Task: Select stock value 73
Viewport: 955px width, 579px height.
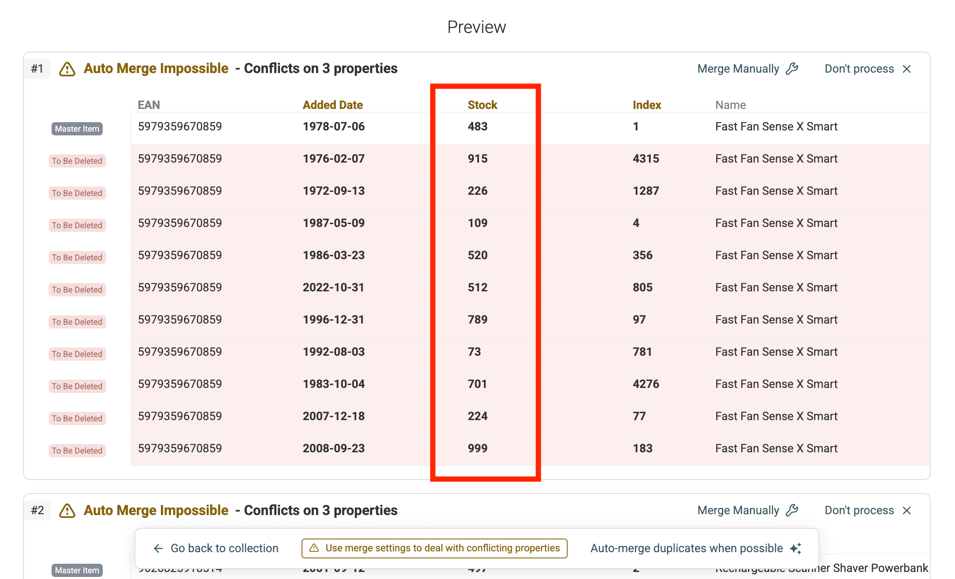Action: pos(474,352)
